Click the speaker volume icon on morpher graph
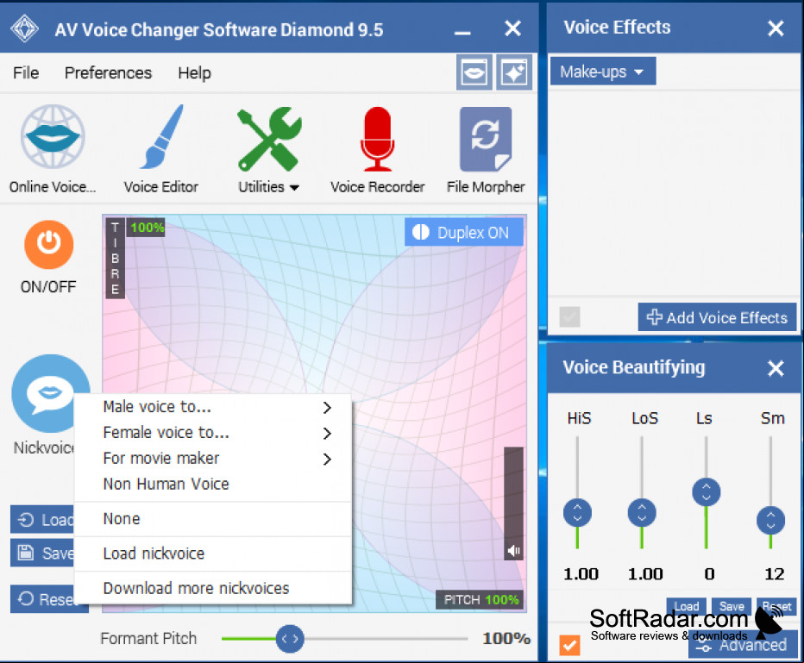This screenshot has width=804, height=663. pyautogui.click(x=514, y=551)
